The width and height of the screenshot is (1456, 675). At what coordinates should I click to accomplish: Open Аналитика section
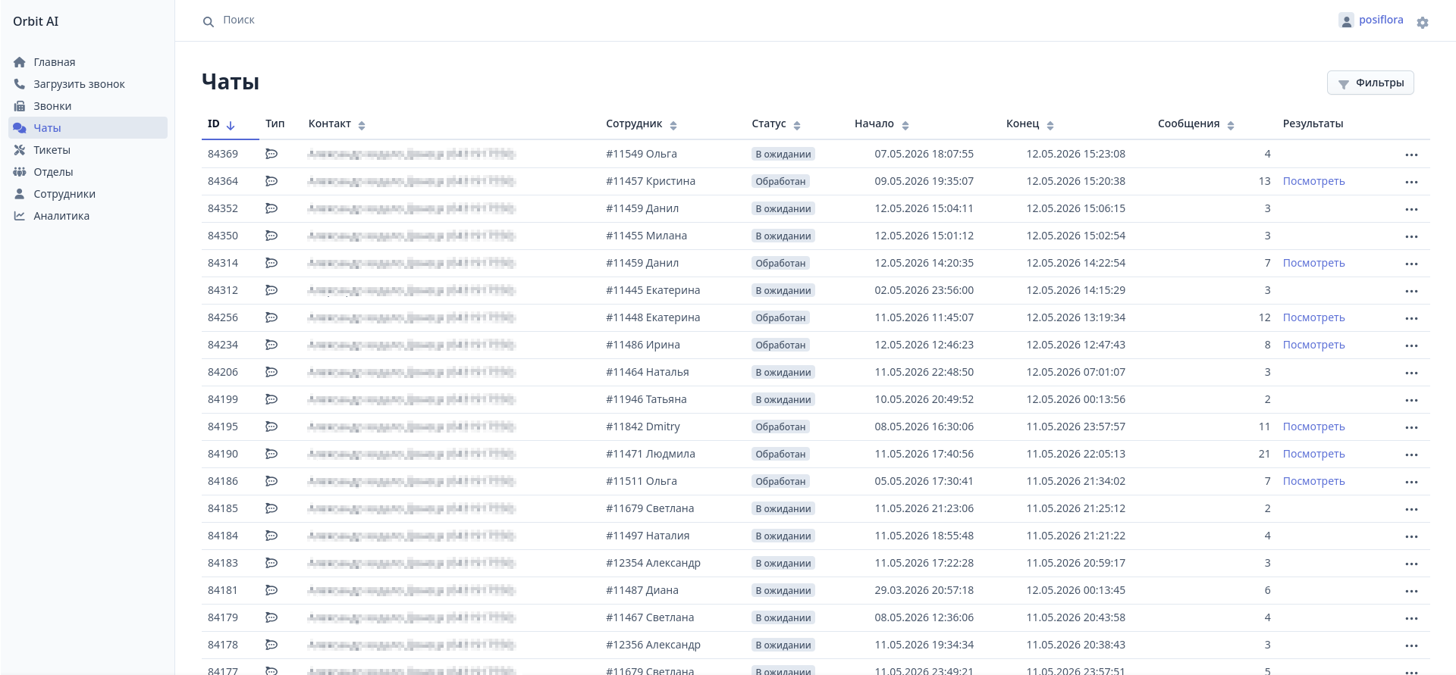point(61,216)
